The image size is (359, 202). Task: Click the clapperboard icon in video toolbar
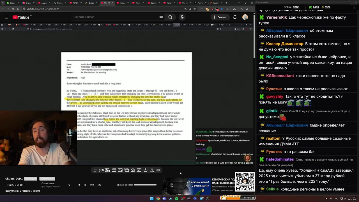(114, 170)
